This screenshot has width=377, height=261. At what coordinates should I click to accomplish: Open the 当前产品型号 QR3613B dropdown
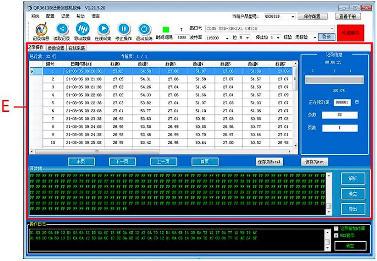293,16
